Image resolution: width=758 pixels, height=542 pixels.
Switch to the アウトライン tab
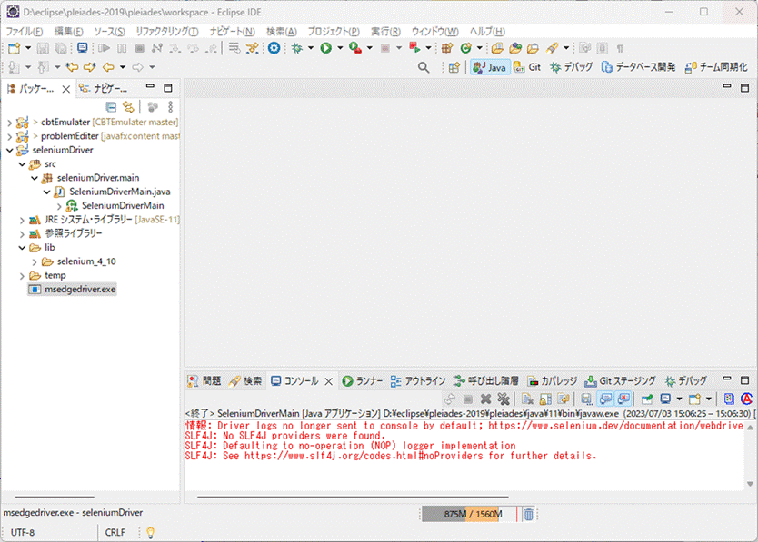pos(418,381)
